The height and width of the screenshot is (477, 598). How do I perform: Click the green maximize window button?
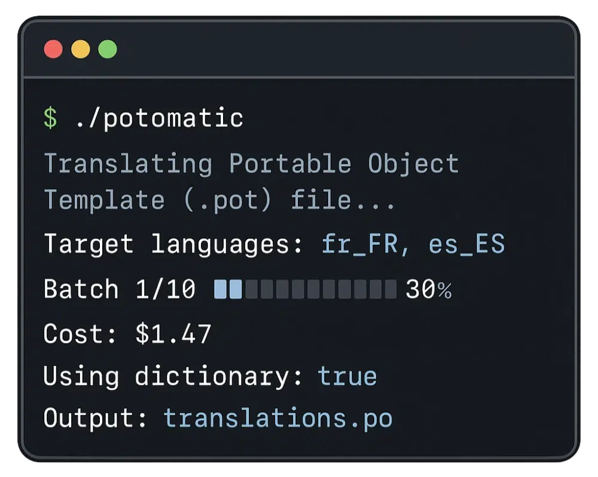[x=108, y=50]
